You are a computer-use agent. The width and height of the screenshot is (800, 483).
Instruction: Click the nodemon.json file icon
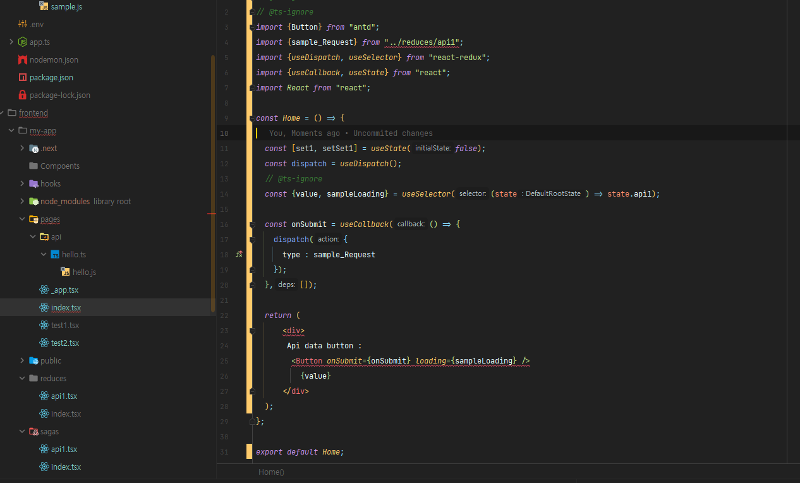pos(23,59)
